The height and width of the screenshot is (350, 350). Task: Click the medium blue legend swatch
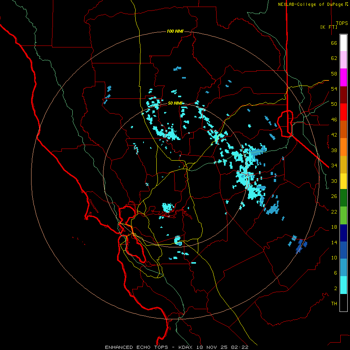343,250
